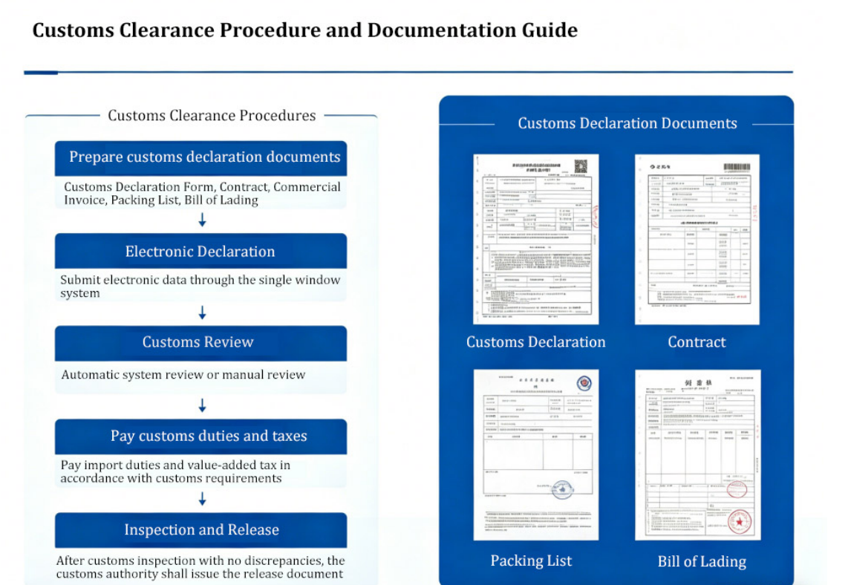Click the arrow above Inspection and Release header

tap(202, 500)
